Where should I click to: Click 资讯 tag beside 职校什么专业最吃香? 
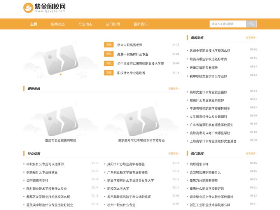pyautogui.click(x=109, y=72)
